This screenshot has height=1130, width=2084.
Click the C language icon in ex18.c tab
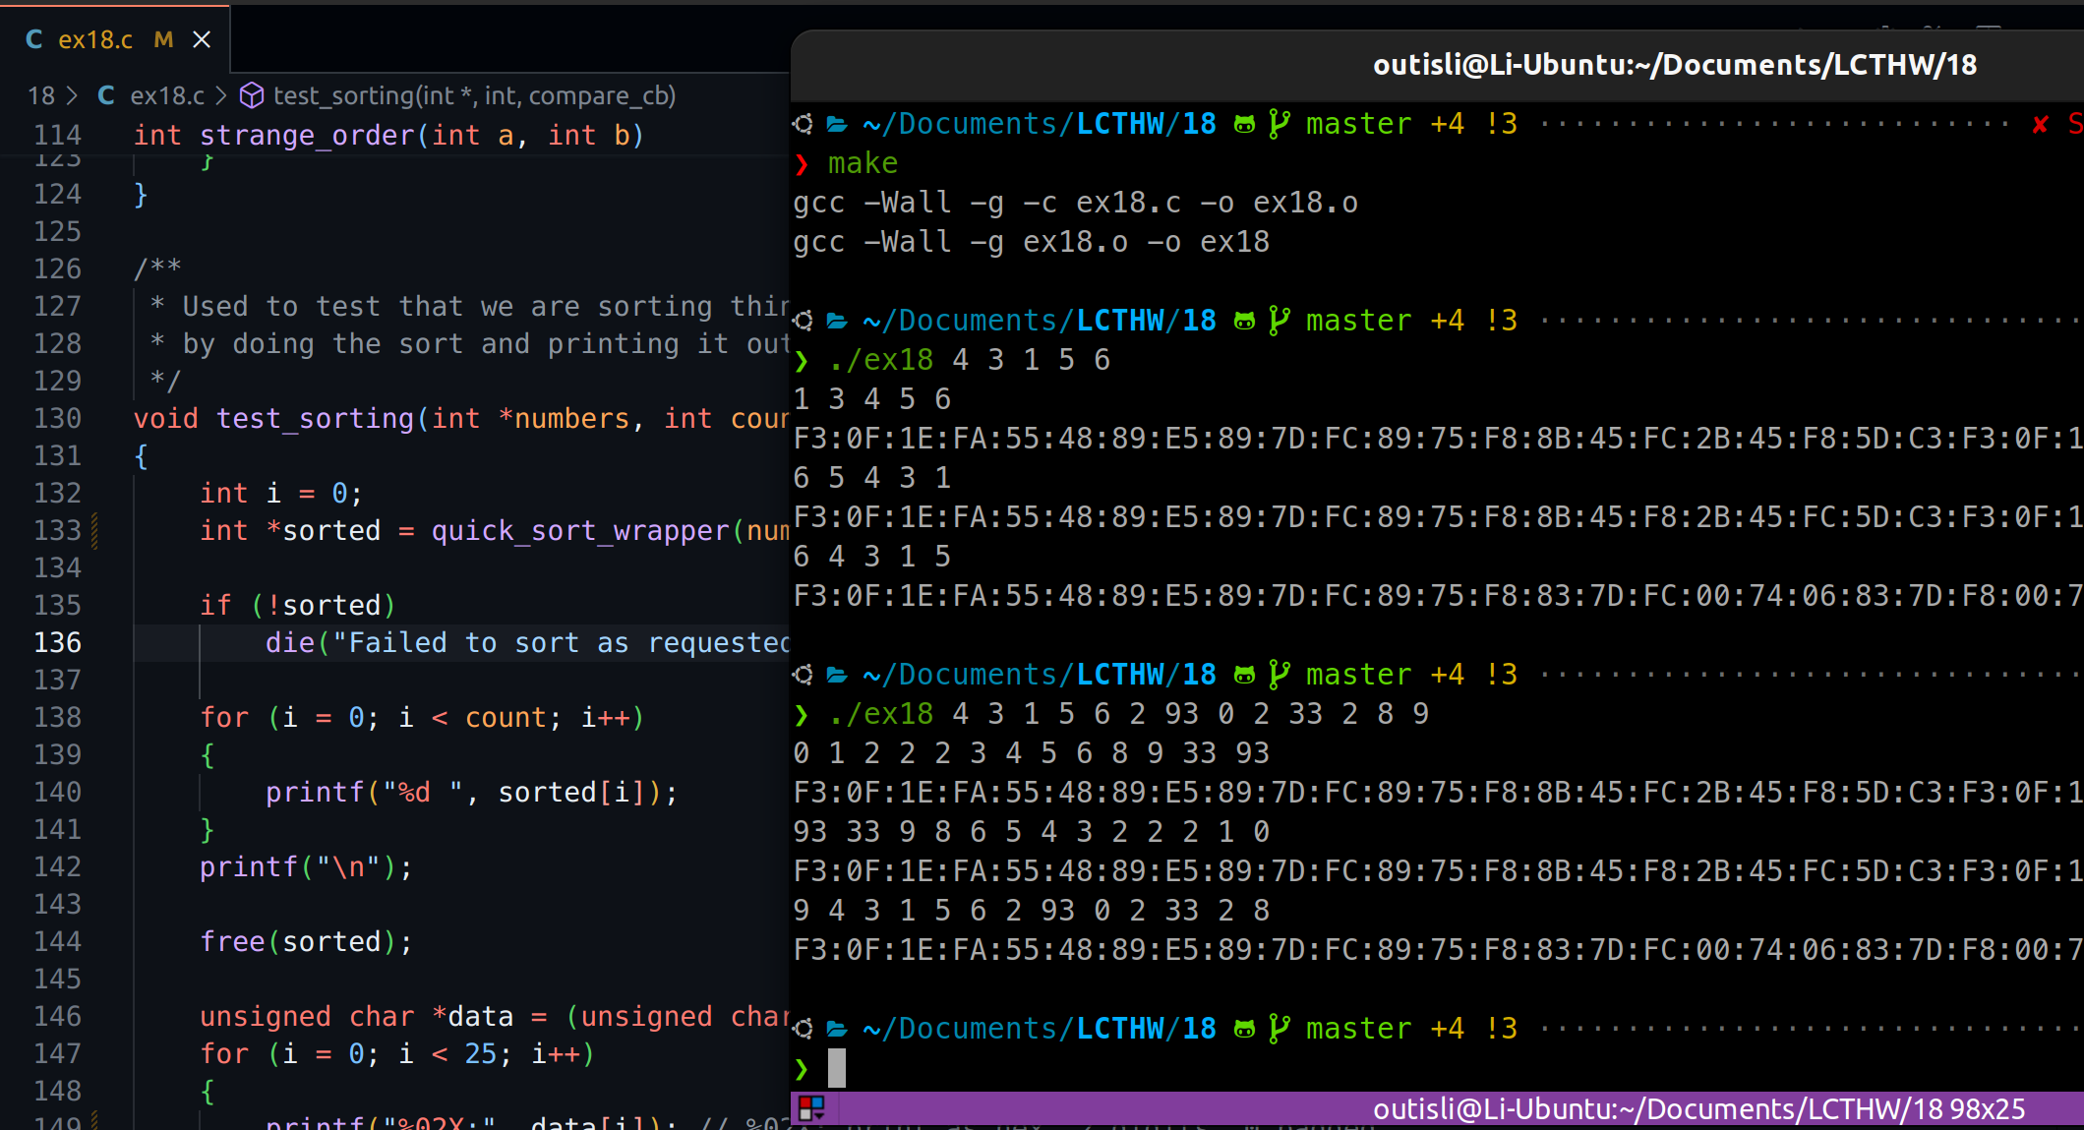click(x=34, y=39)
